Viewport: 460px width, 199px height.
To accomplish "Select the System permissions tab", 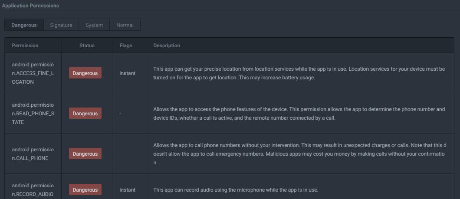I will point(94,25).
